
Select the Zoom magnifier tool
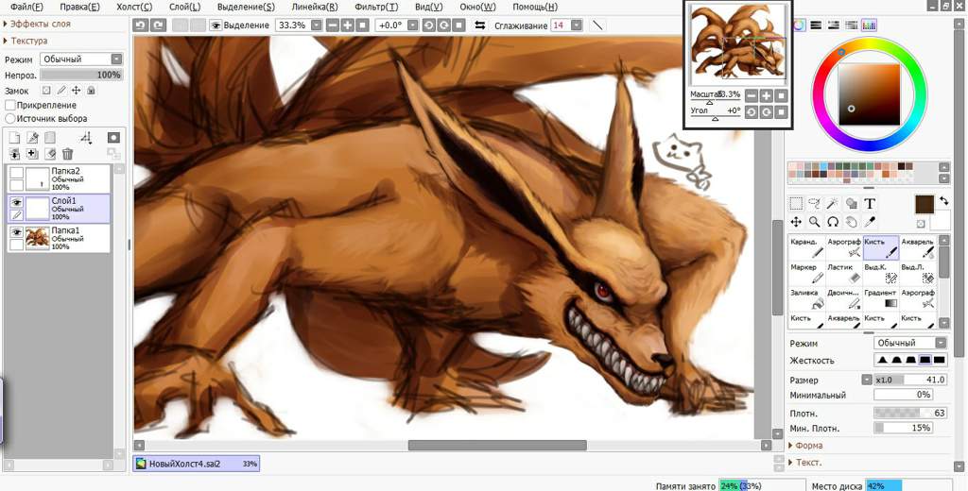tap(814, 222)
